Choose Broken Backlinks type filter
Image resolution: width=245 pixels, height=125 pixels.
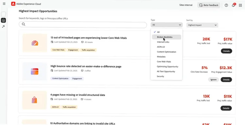[167, 37]
